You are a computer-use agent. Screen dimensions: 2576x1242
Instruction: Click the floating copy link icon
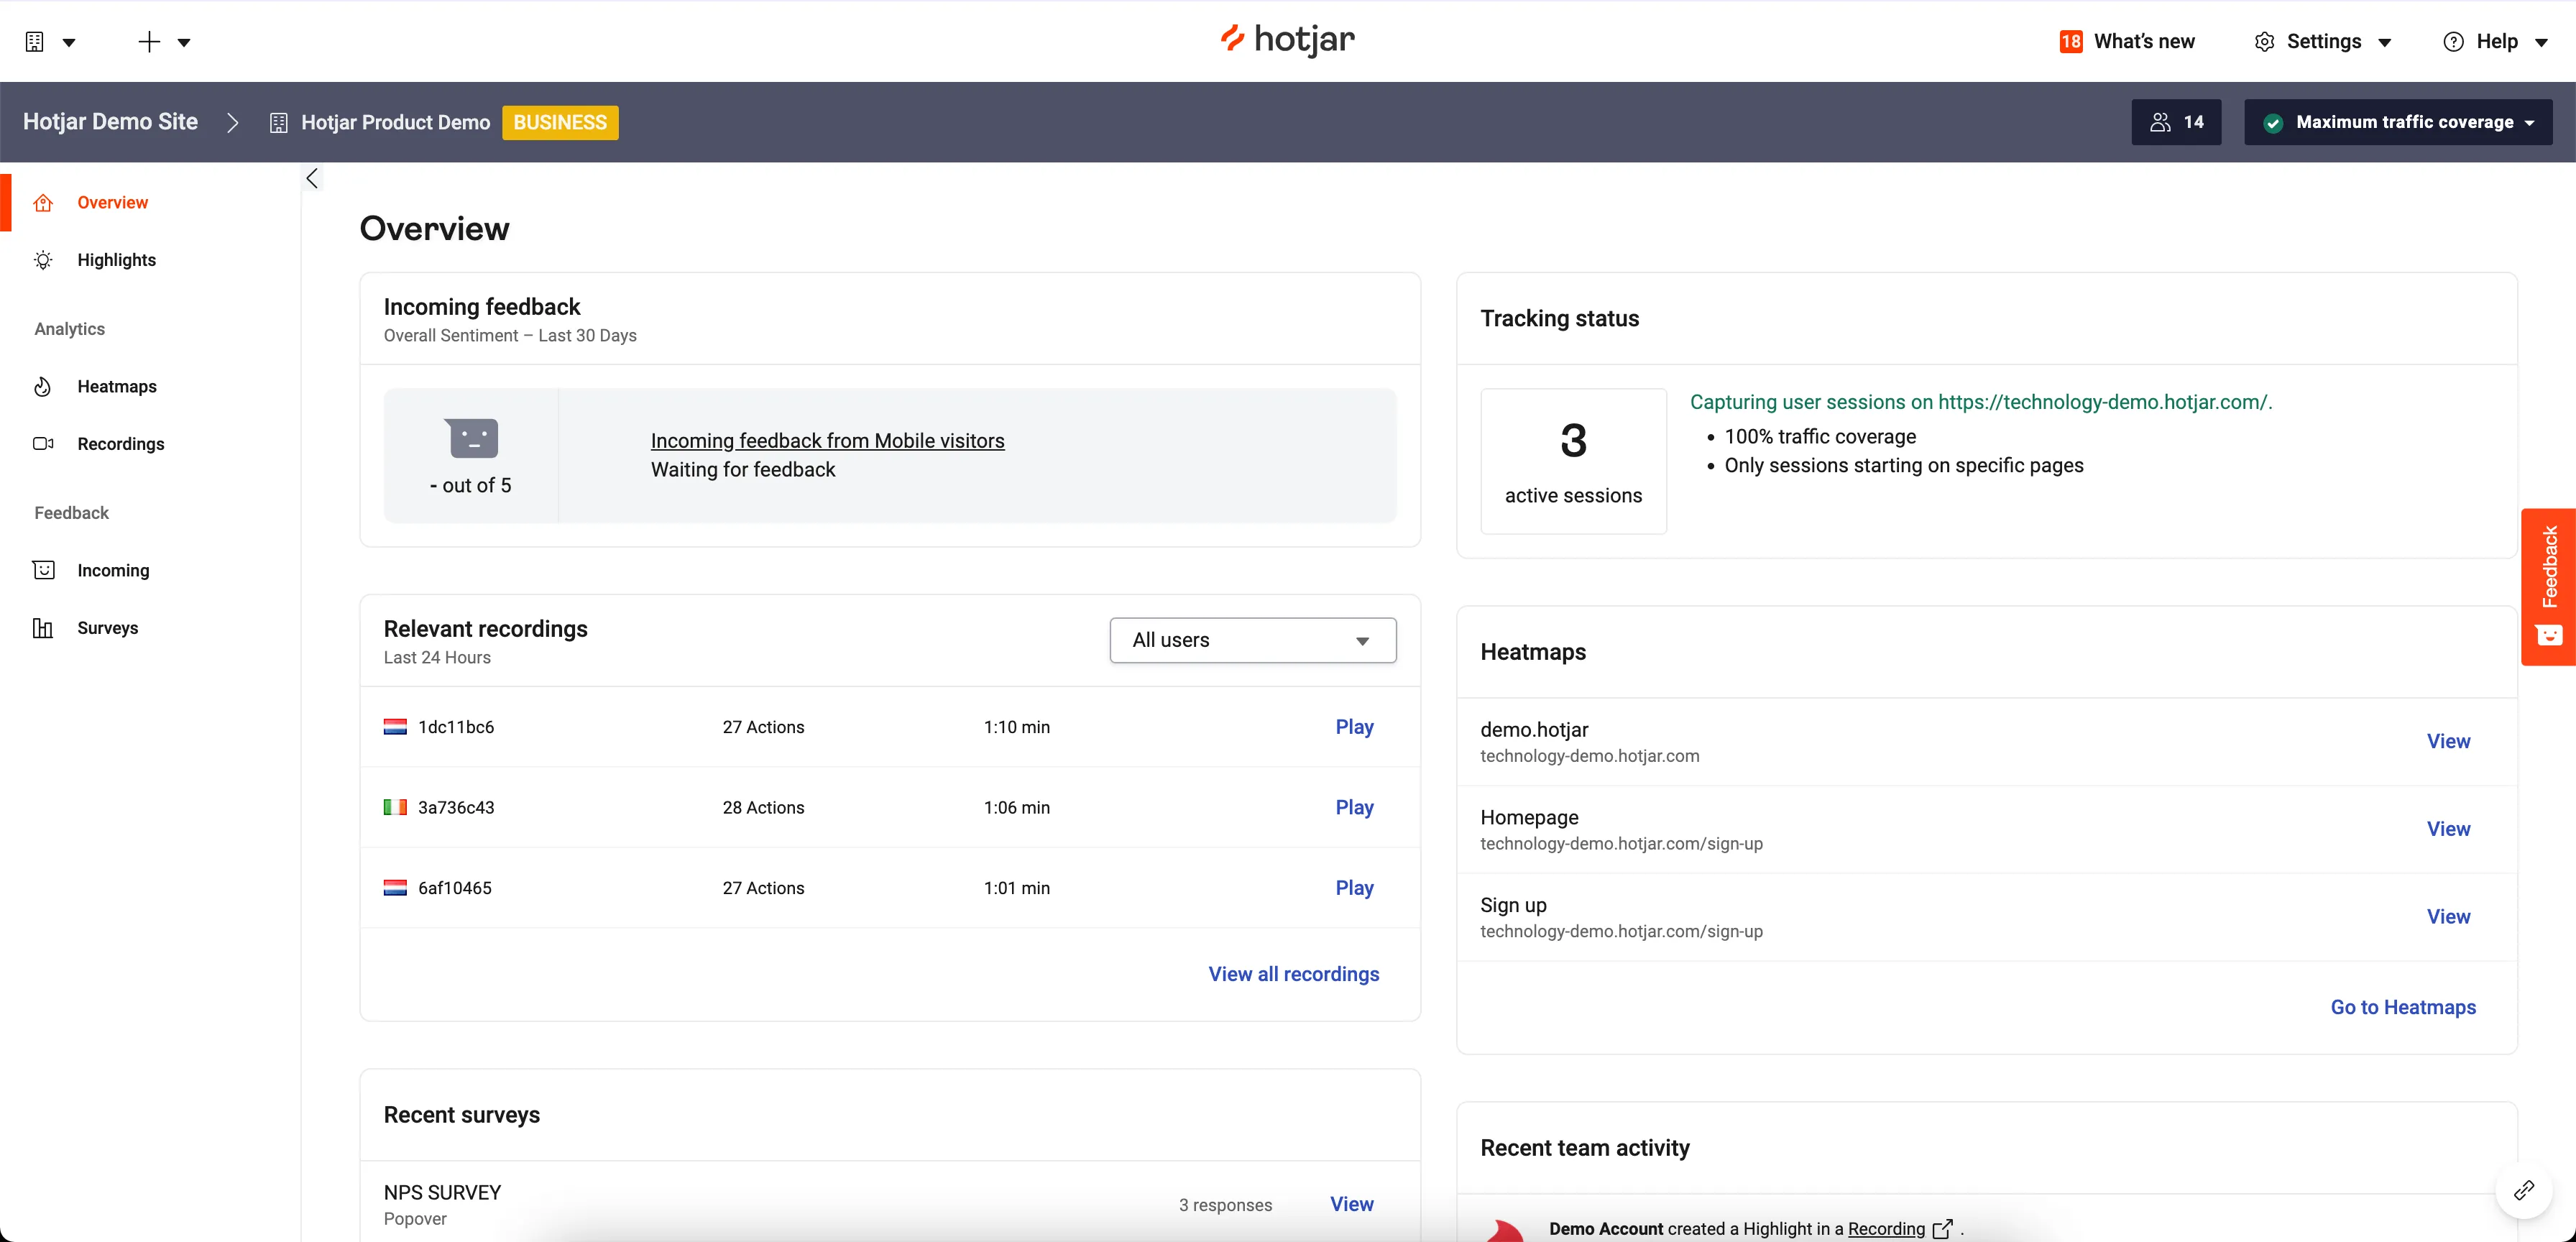pos(2524,1190)
